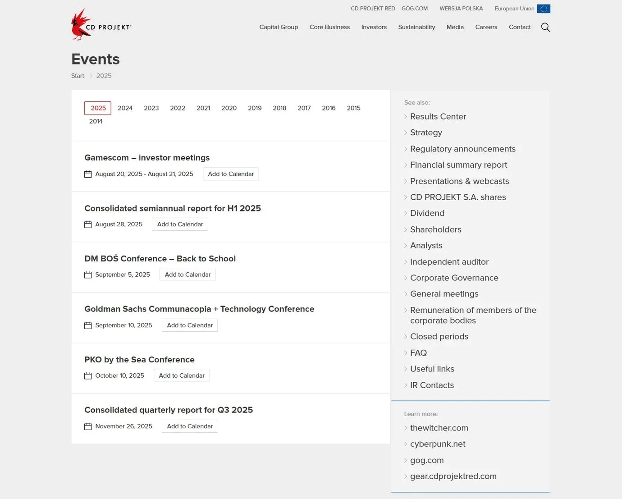Open the Capital Group menu
Viewport: 622px width, 499px height.
279,27
